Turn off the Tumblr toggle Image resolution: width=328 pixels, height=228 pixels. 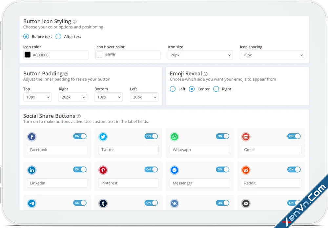(x=151, y=203)
